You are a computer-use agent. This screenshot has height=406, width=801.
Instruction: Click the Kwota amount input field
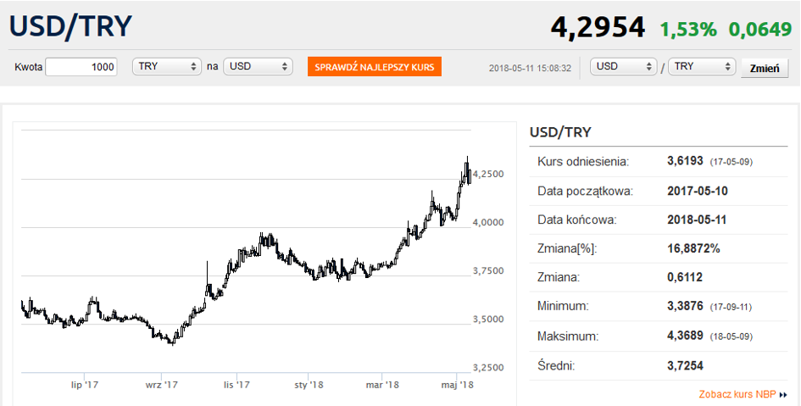click(81, 67)
